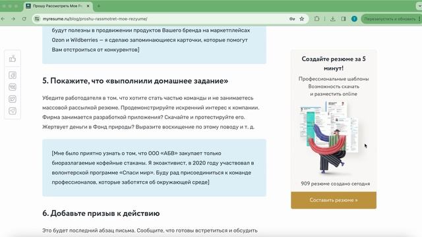Open site information icon in the address bar
The height and width of the screenshot is (237, 422).
tap(37, 19)
